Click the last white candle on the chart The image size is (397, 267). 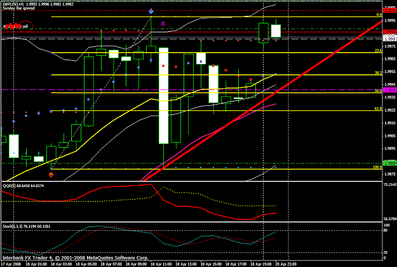[x=276, y=31]
